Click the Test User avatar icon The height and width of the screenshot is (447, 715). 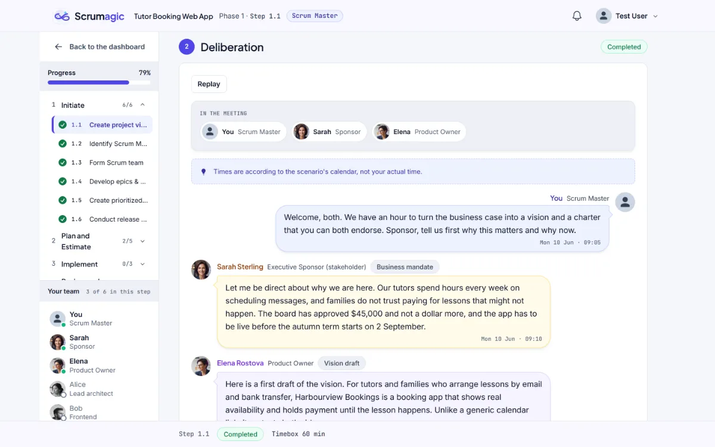coord(604,16)
